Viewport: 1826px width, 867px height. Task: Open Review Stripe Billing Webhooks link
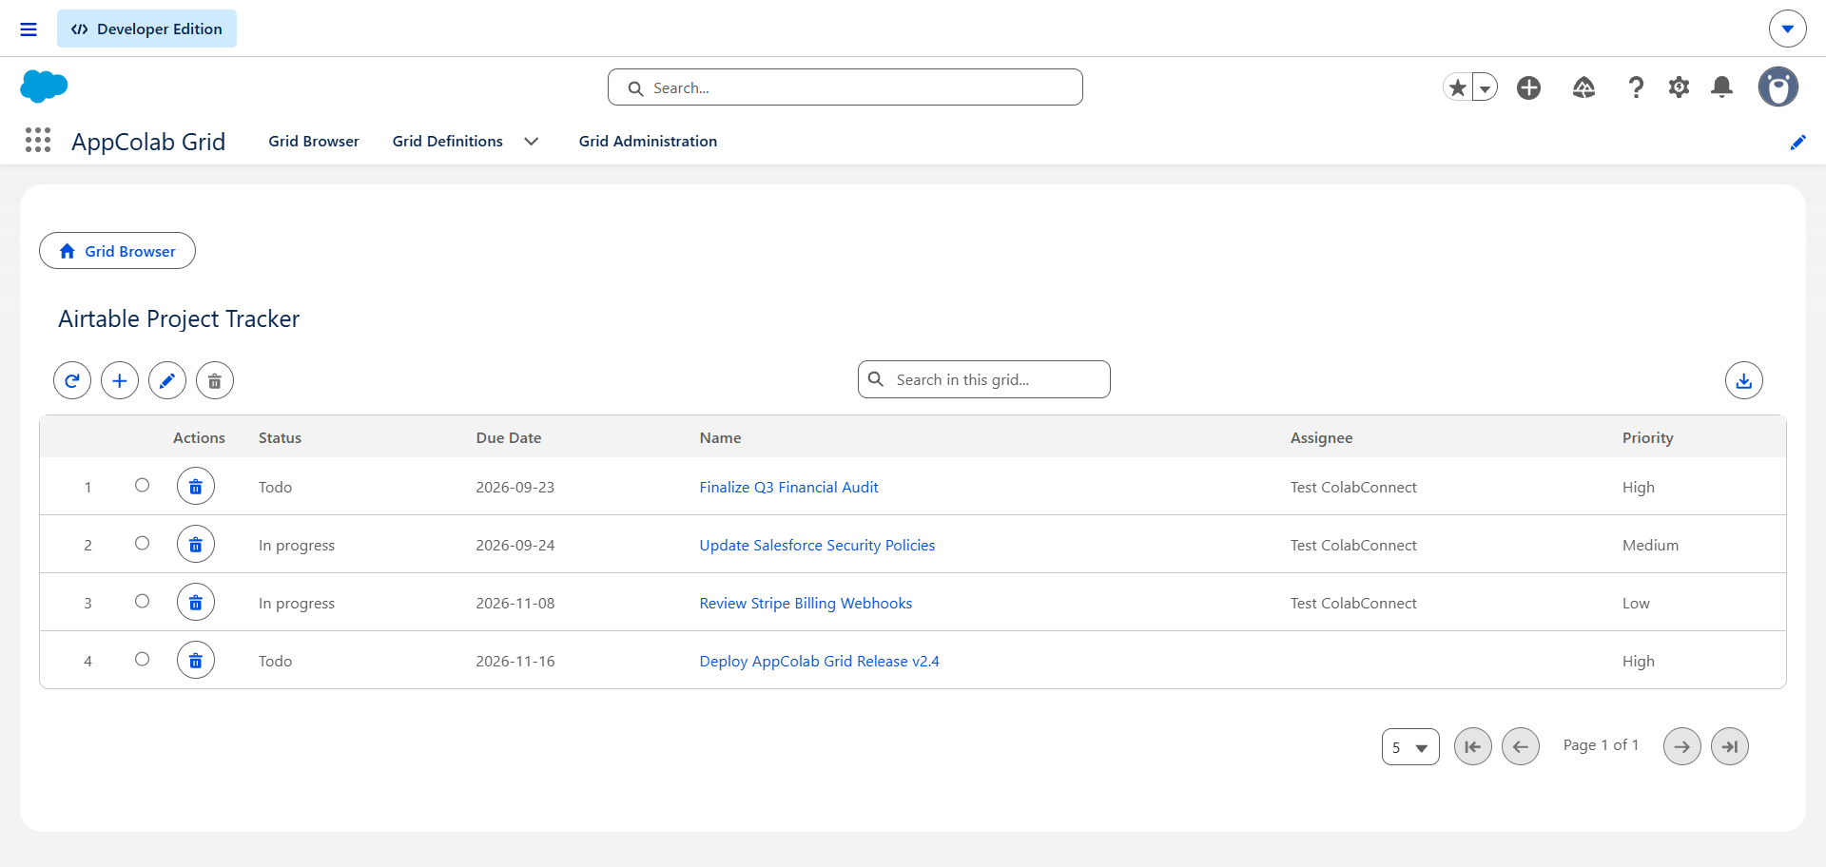[x=806, y=603]
